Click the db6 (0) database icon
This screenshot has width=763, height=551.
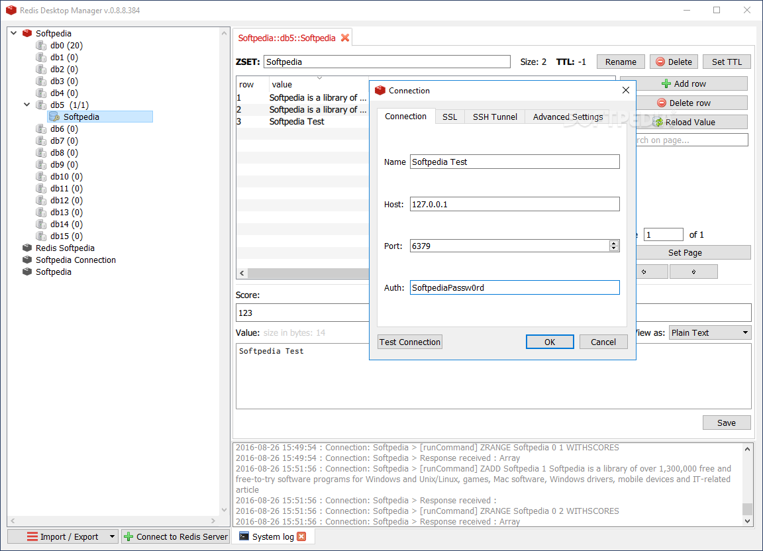pos(41,128)
